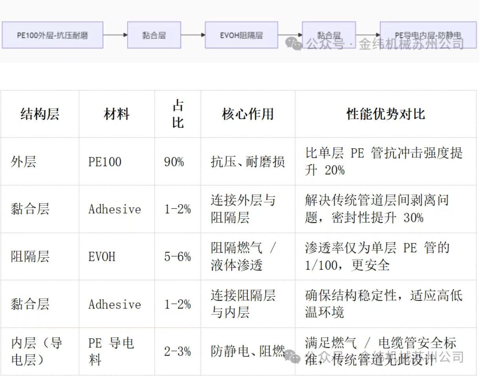
Task: Expand the 核心作用 column header
Action: click(248, 114)
